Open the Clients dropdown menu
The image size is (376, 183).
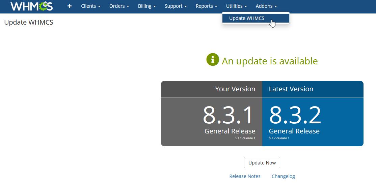[91, 6]
